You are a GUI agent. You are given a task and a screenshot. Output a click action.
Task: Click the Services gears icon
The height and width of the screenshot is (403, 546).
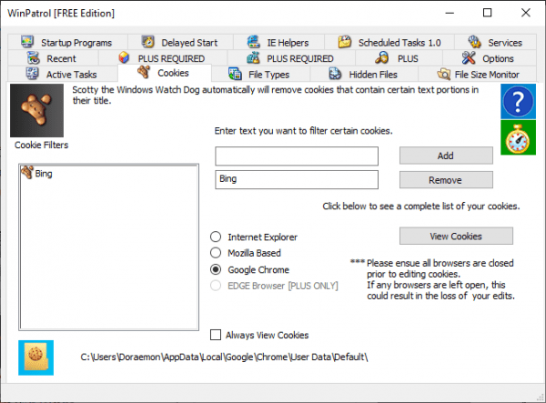(x=474, y=42)
